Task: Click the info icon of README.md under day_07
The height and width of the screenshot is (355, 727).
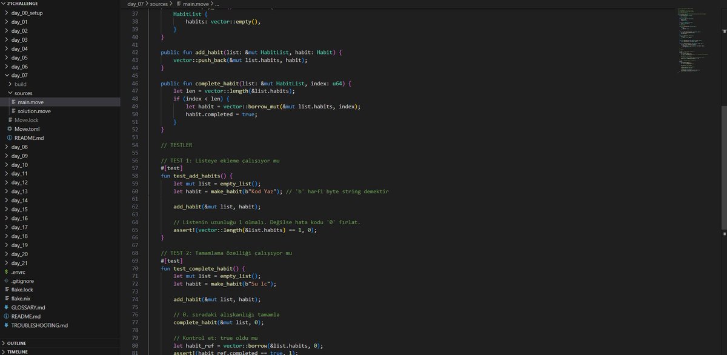Action: point(10,138)
